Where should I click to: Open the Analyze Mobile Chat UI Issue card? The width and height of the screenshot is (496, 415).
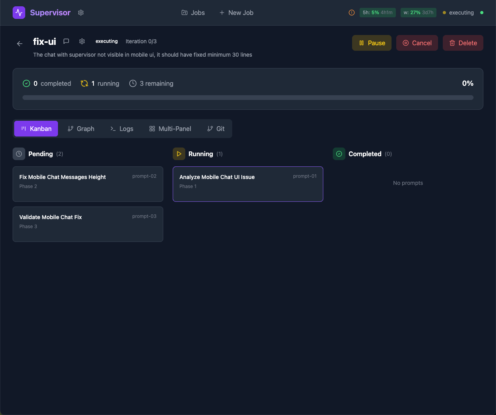248,184
